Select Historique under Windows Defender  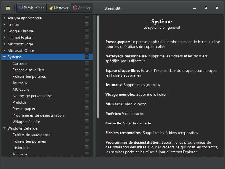coord(21,148)
